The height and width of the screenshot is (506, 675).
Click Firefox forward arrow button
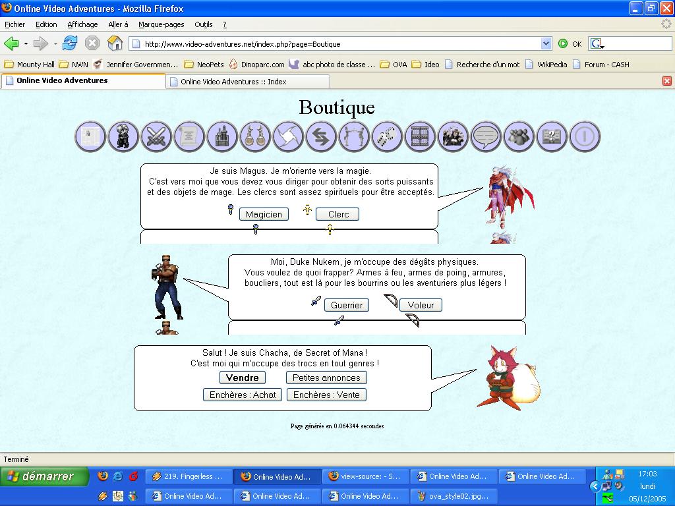click(41, 43)
